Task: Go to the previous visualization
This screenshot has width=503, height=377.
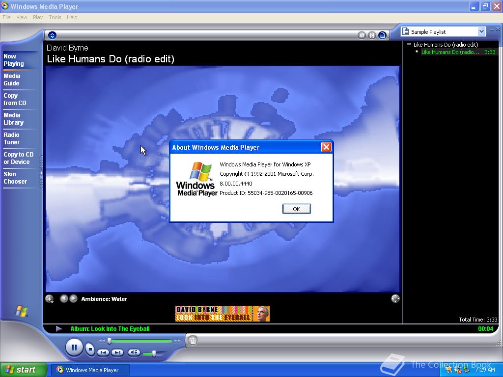Action: tap(64, 298)
